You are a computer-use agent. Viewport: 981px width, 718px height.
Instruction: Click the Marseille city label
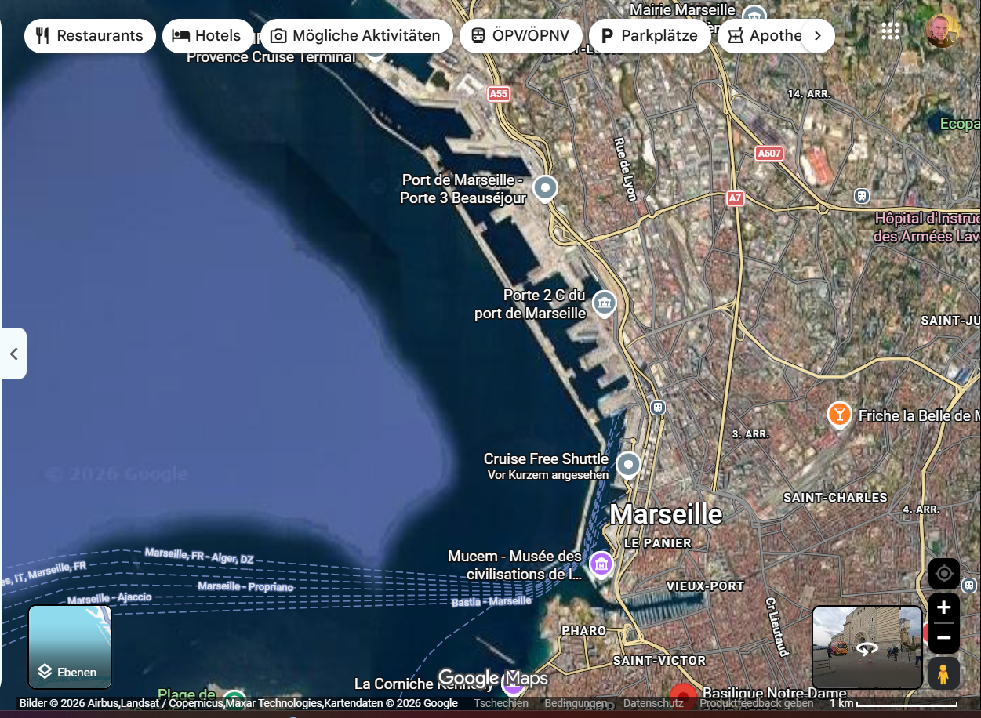tap(666, 514)
